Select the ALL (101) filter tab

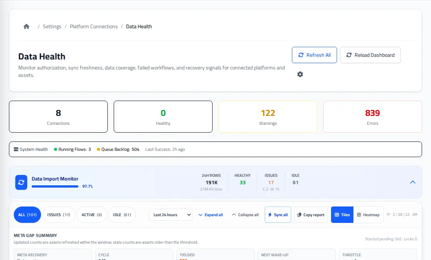[27, 215]
